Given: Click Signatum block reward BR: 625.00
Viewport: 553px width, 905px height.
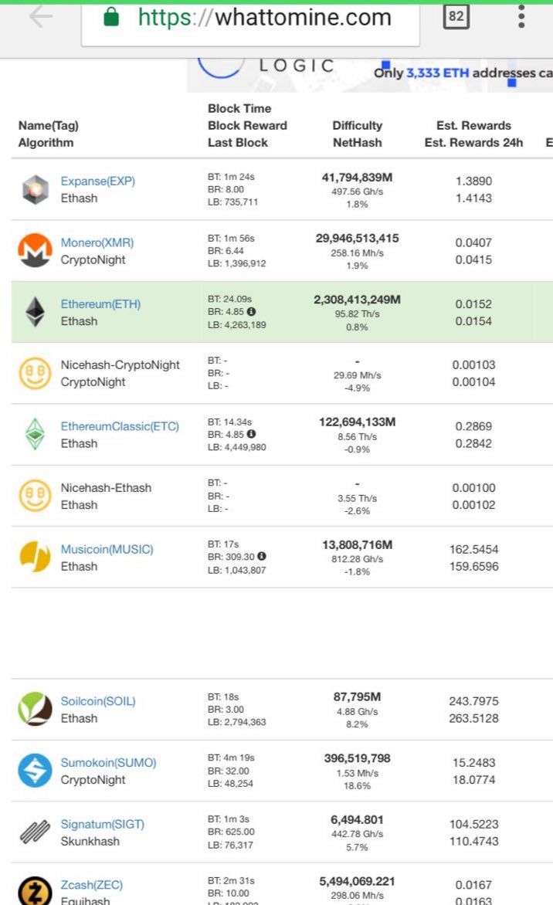Looking at the screenshot, I should coord(231,832).
